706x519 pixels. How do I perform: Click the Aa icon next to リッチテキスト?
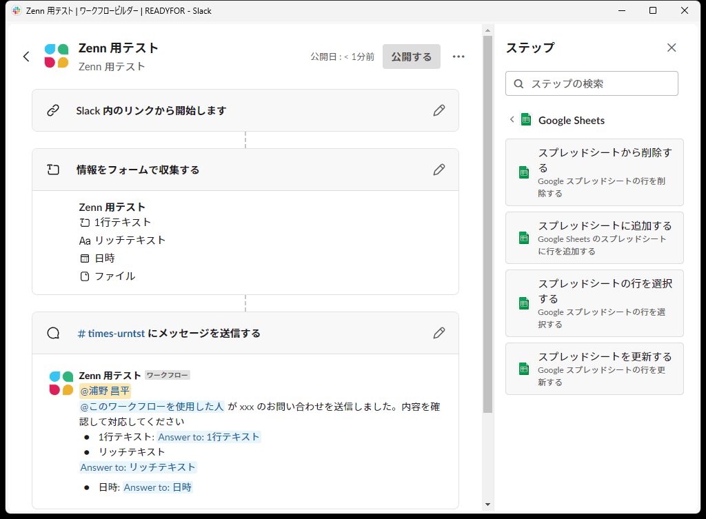coord(85,241)
